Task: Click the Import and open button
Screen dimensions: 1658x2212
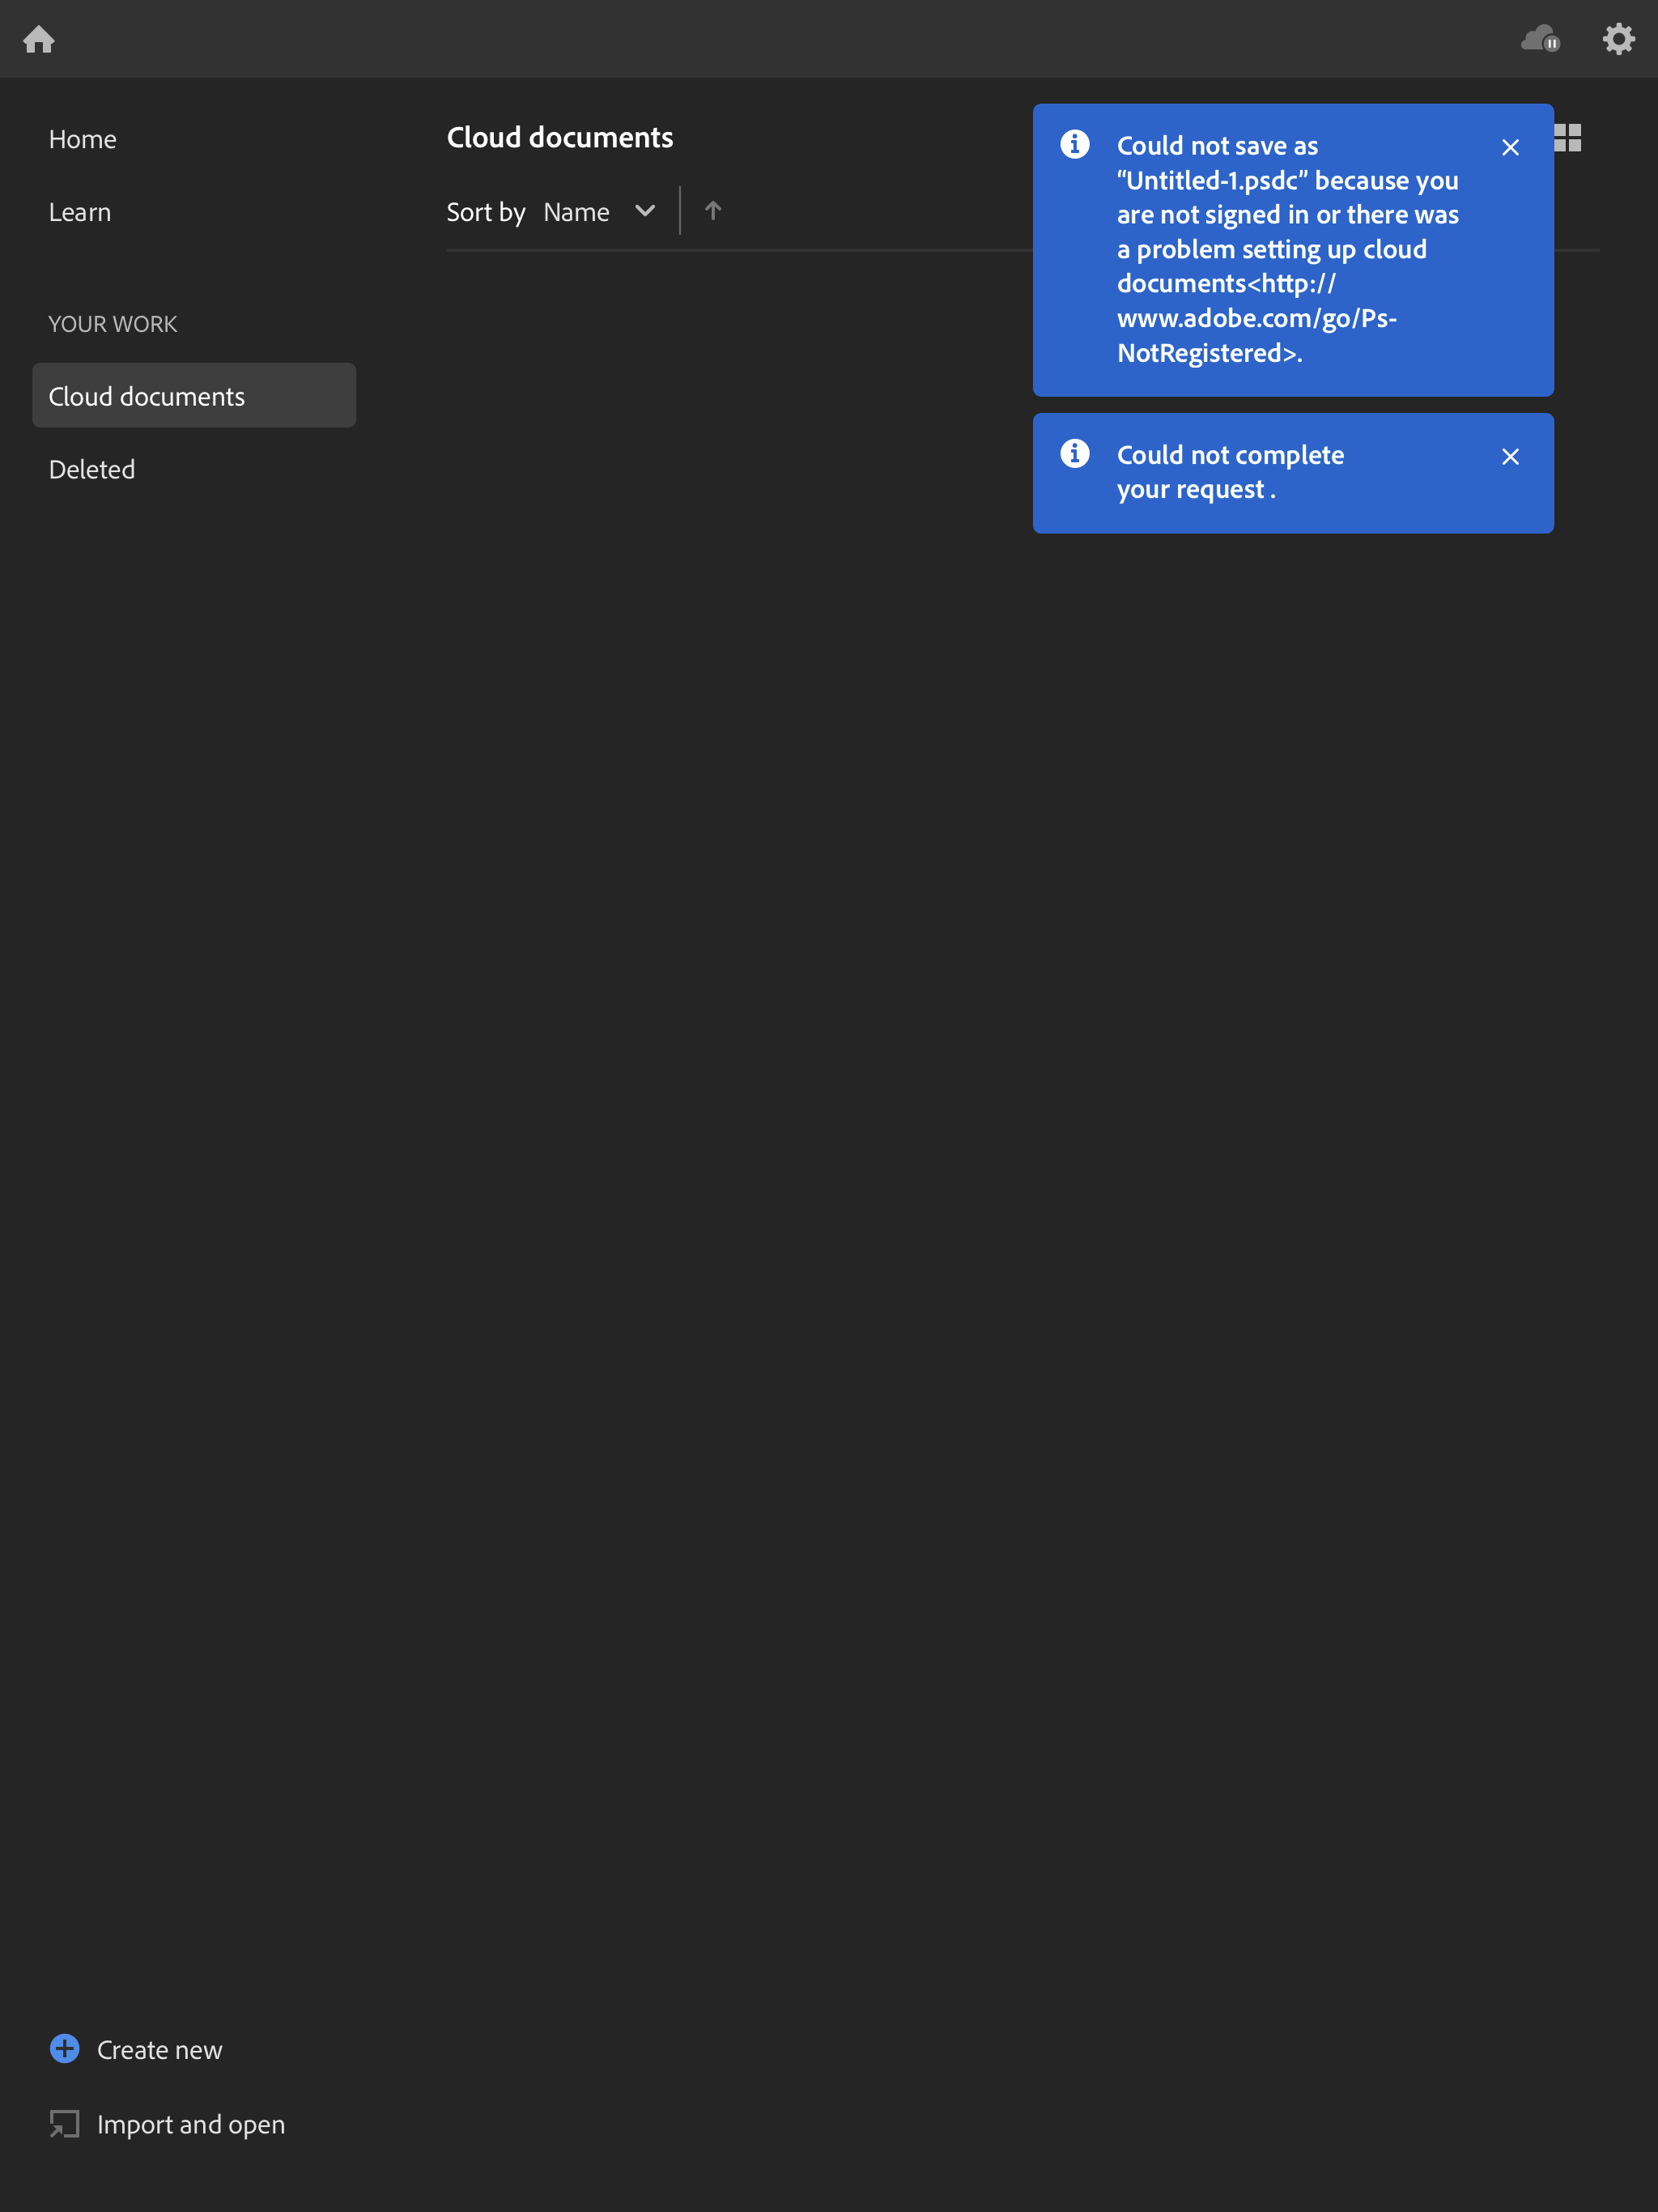Action: [190, 2123]
